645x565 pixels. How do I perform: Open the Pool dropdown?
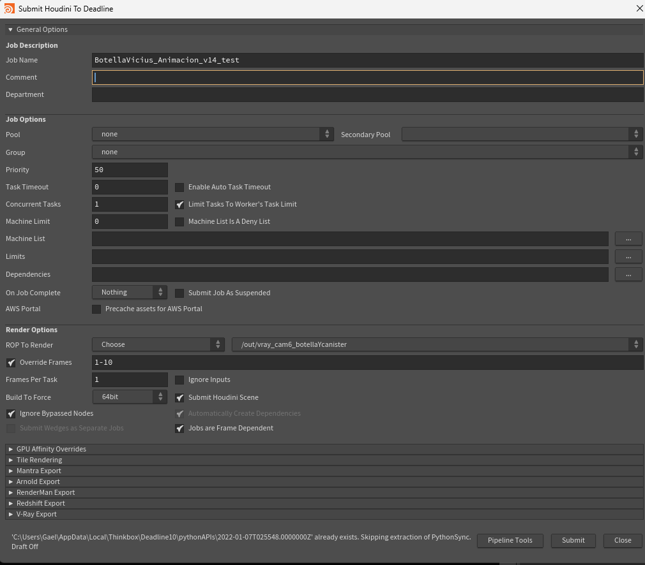coord(213,135)
